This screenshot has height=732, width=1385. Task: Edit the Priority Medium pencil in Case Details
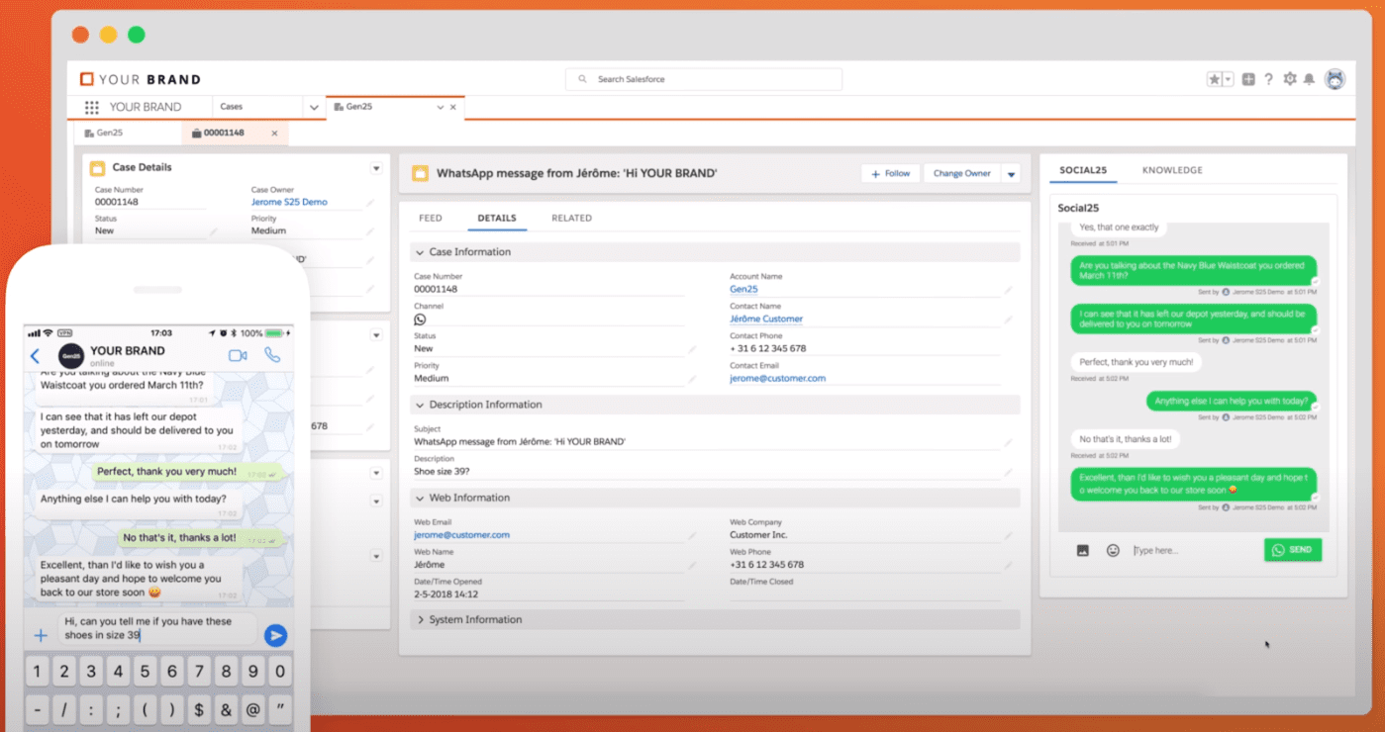369,231
